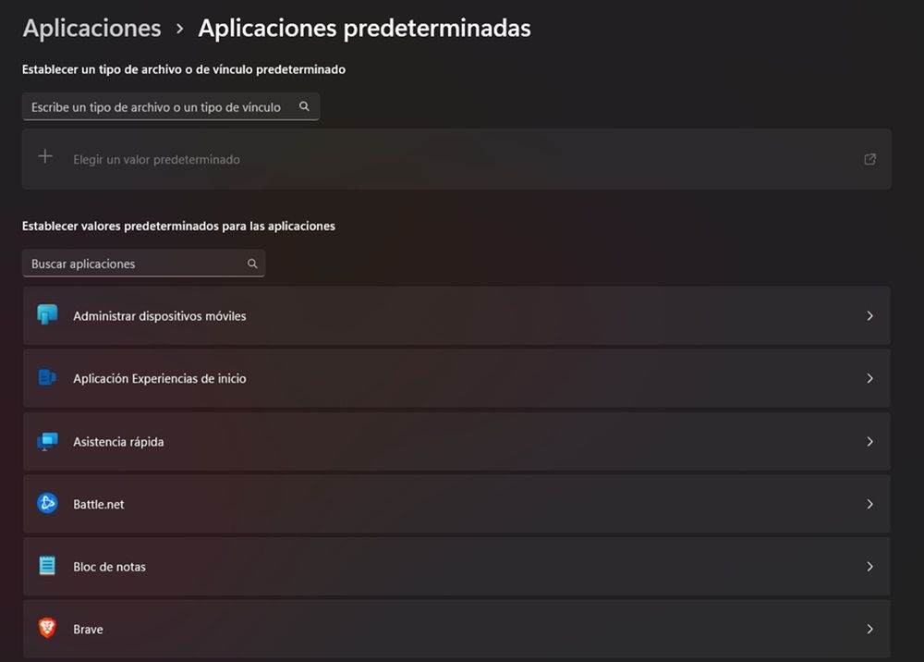Click the Brave browser lion icon
This screenshot has width=924, height=662.
[x=47, y=629]
